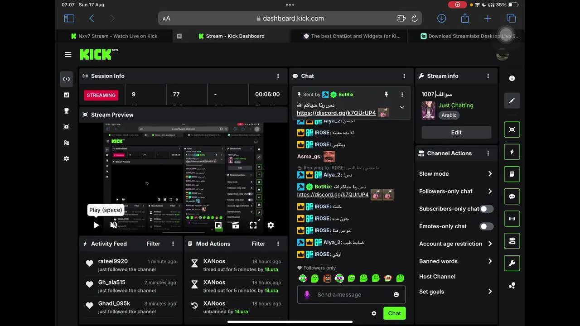Enter fullscreen for the stream preview

(x=253, y=225)
